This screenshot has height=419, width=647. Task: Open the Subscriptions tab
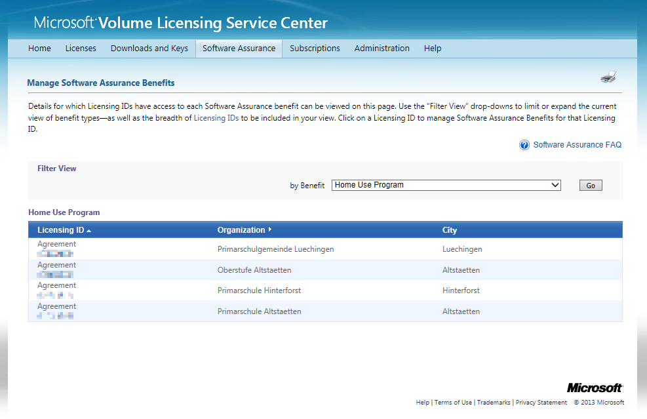(x=315, y=49)
